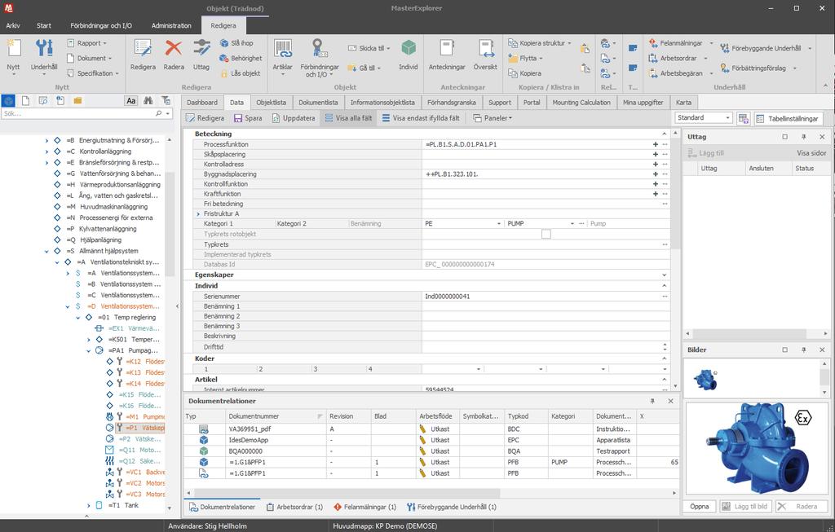
Task: Expand the Fristruktur A row
Action: click(199, 214)
